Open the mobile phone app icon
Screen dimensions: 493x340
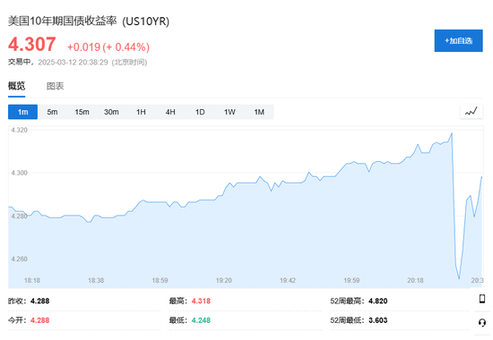click(x=481, y=299)
